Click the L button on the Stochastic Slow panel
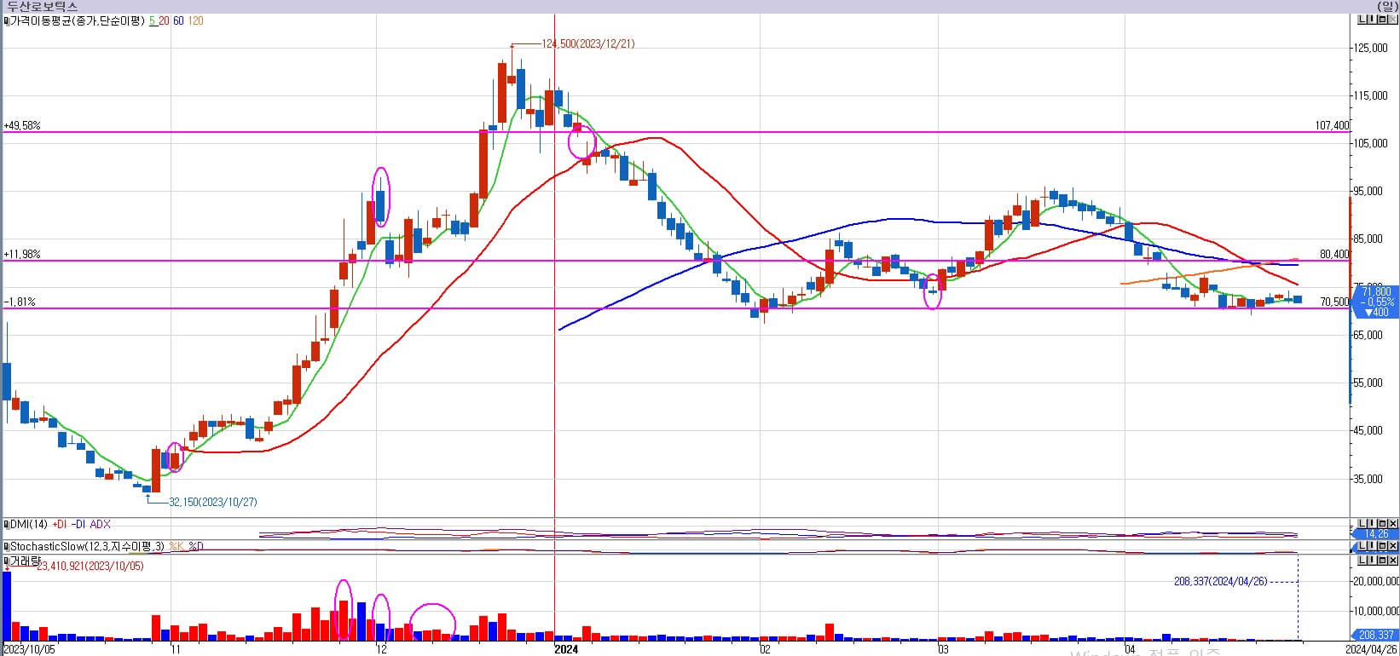Screen dimensions: 1400x656 [1362, 545]
